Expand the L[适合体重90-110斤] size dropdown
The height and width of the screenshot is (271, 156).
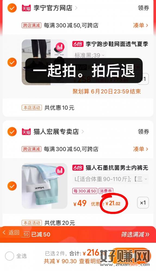110,179
